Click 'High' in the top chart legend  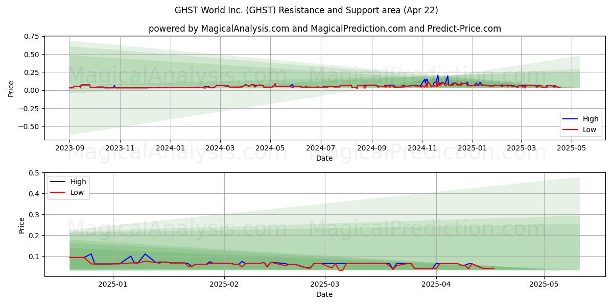(x=591, y=119)
